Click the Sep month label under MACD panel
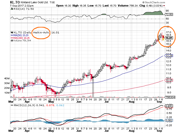 coord(159,131)
